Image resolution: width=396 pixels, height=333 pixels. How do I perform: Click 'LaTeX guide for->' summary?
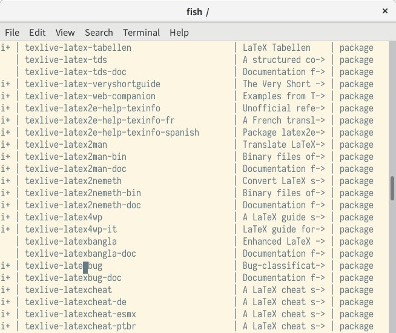(x=284, y=229)
